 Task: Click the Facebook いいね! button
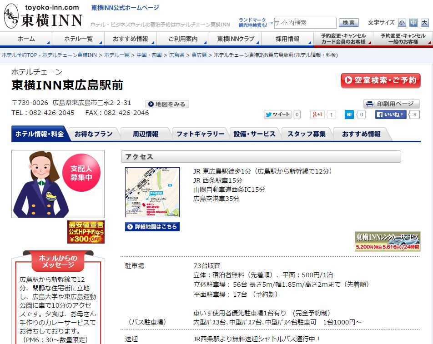coord(390,115)
